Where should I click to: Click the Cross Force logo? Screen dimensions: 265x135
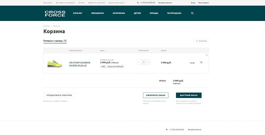55,14
